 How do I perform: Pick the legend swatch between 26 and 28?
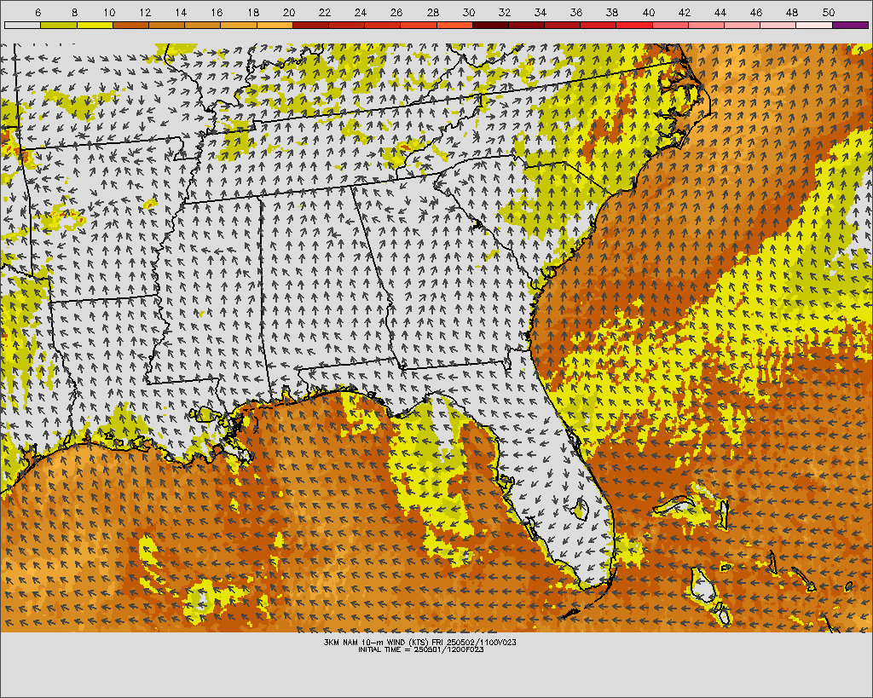419,25
